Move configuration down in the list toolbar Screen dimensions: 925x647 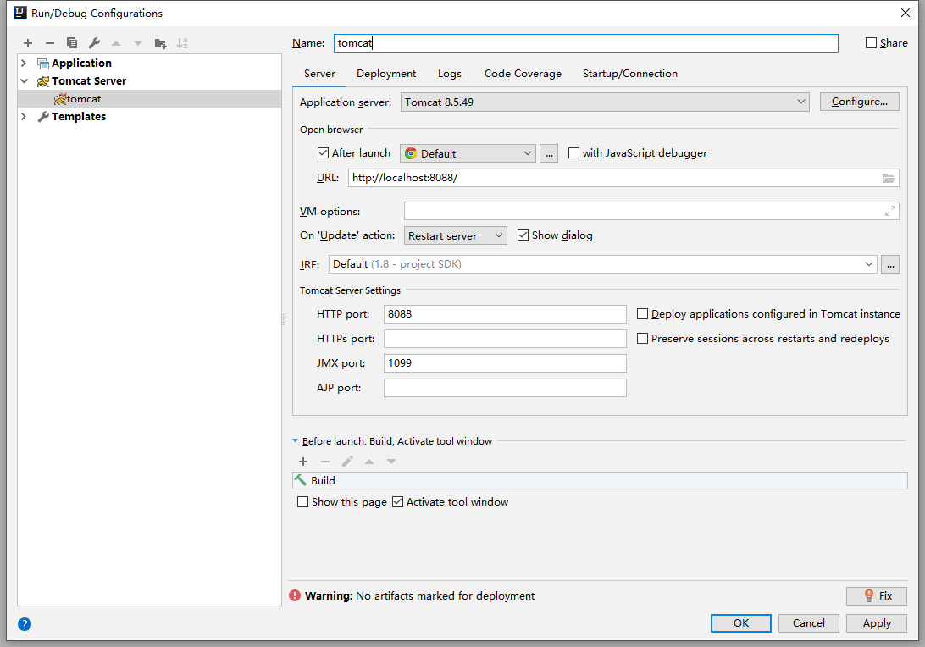tap(138, 43)
